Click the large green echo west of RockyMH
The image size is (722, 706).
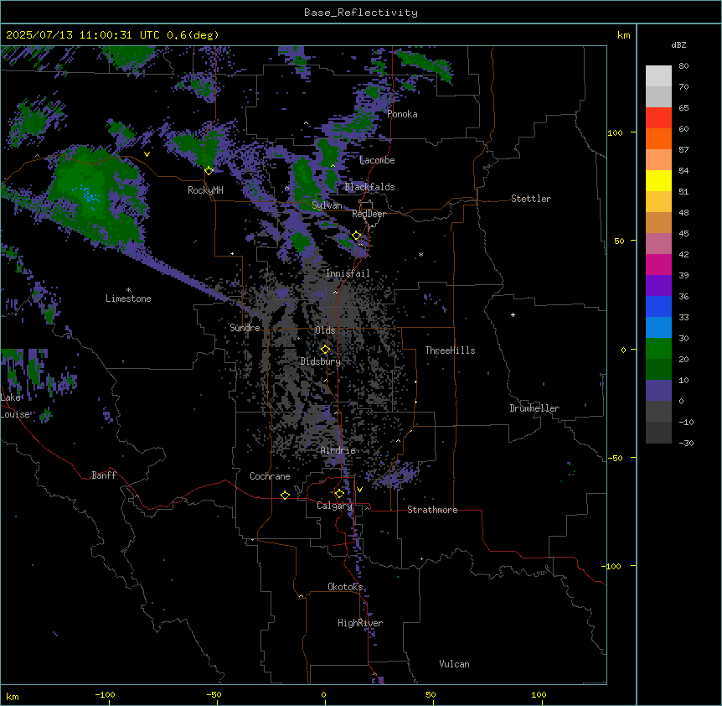[x=95, y=196]
